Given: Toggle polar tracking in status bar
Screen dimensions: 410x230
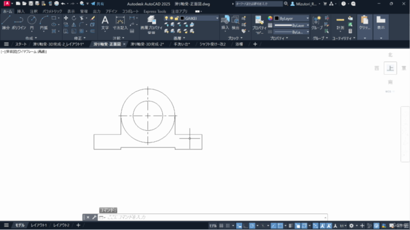Looking at the screenshot, I should point(252,226).
